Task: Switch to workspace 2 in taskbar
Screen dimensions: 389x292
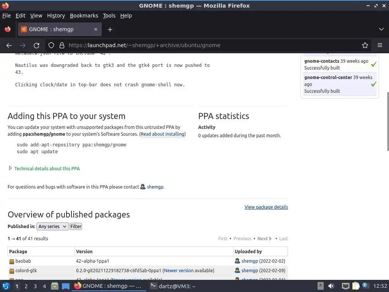Action: click(x=26, y=286)
